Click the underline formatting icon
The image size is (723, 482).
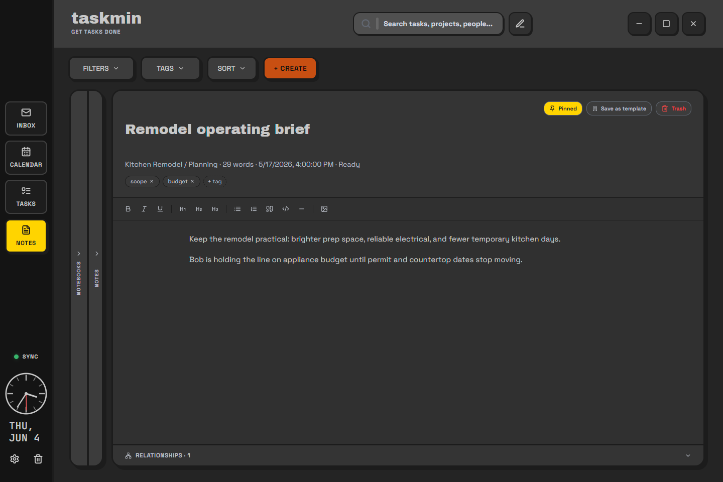[160, 209]
